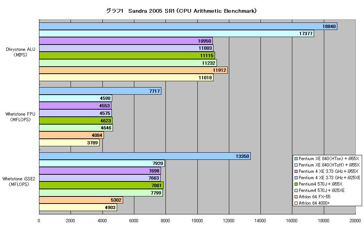Click the orange Athlon 64 FX-55 legend swatch
Viewport: 364px width, 226px height.
pos(296,197)
